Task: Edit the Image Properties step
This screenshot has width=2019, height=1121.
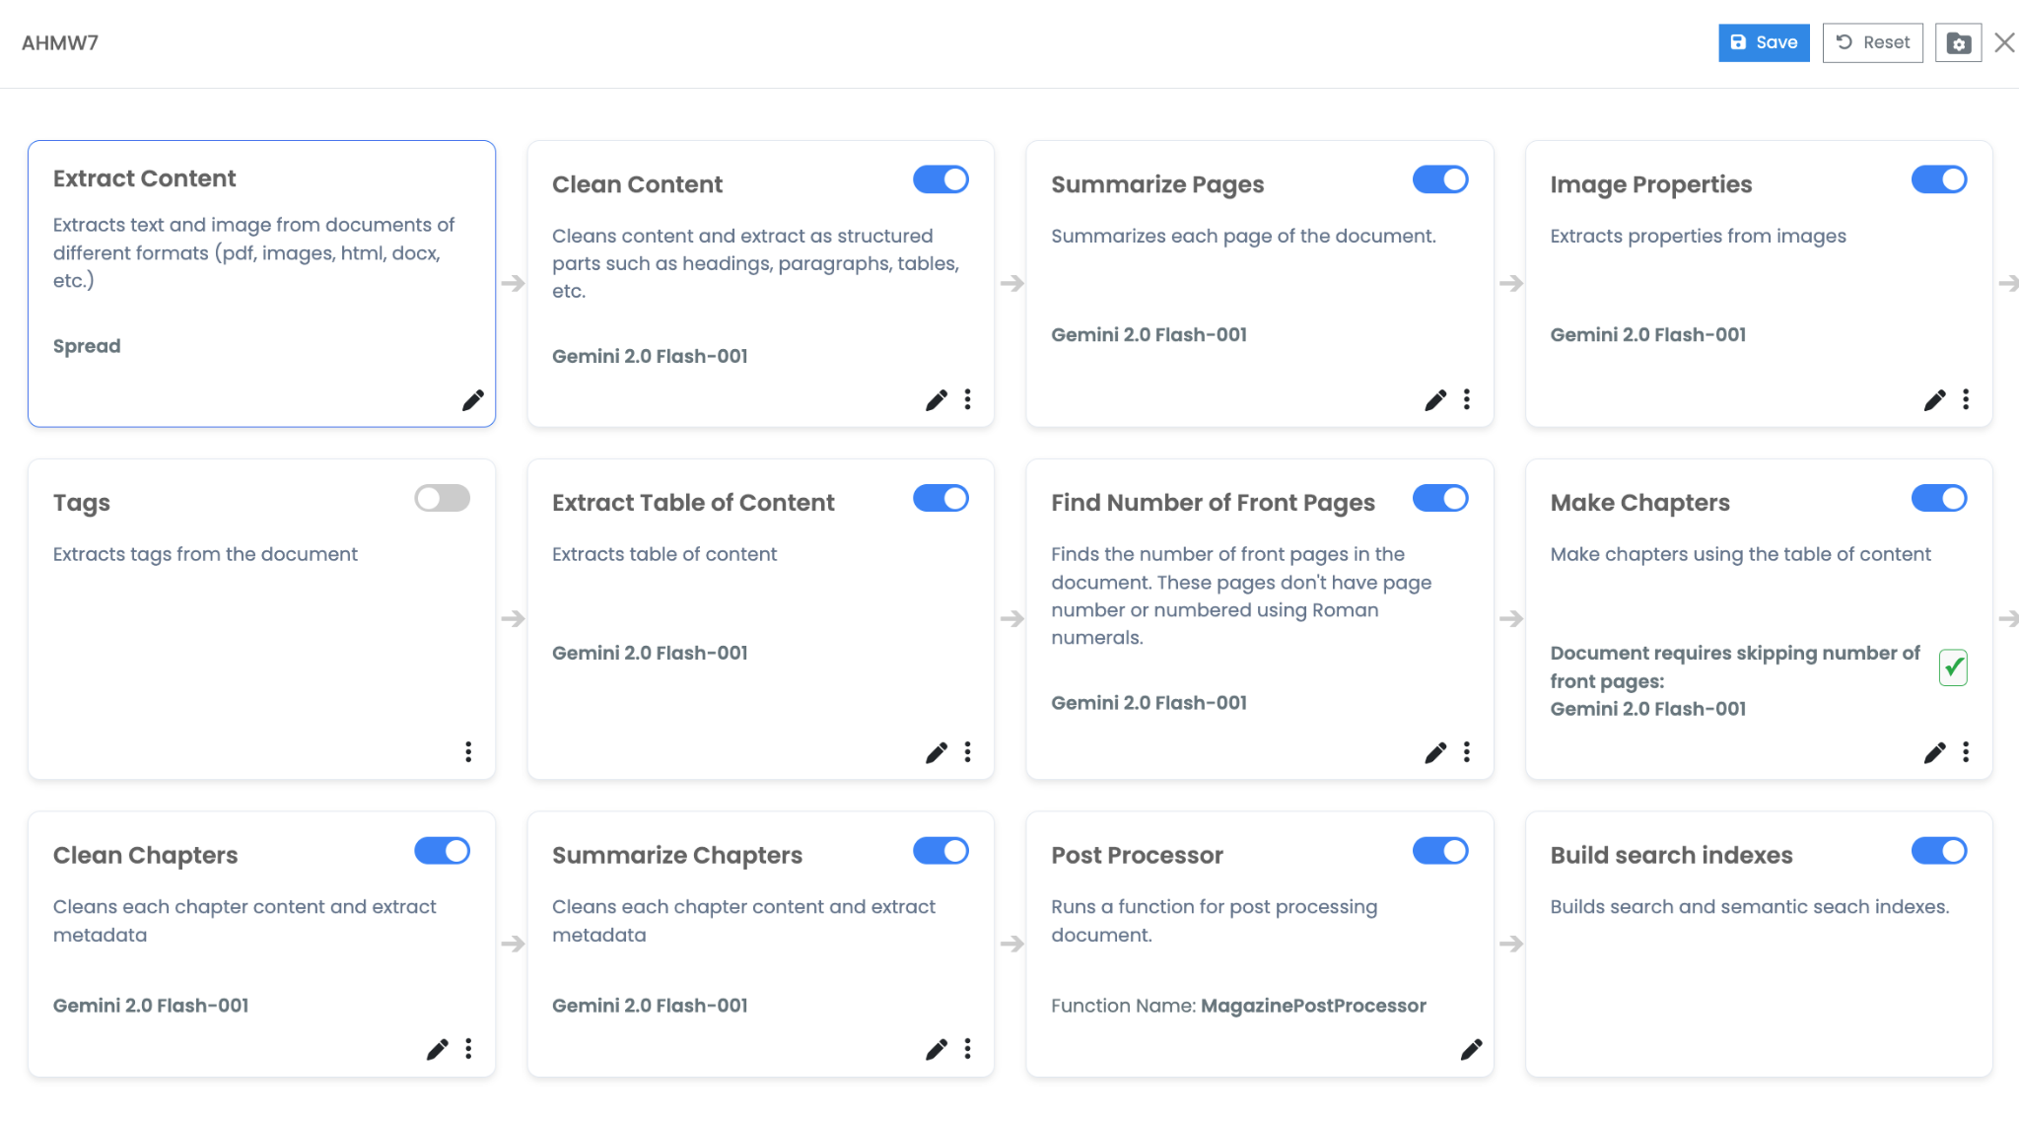Action: click(x=1934, y=399)
